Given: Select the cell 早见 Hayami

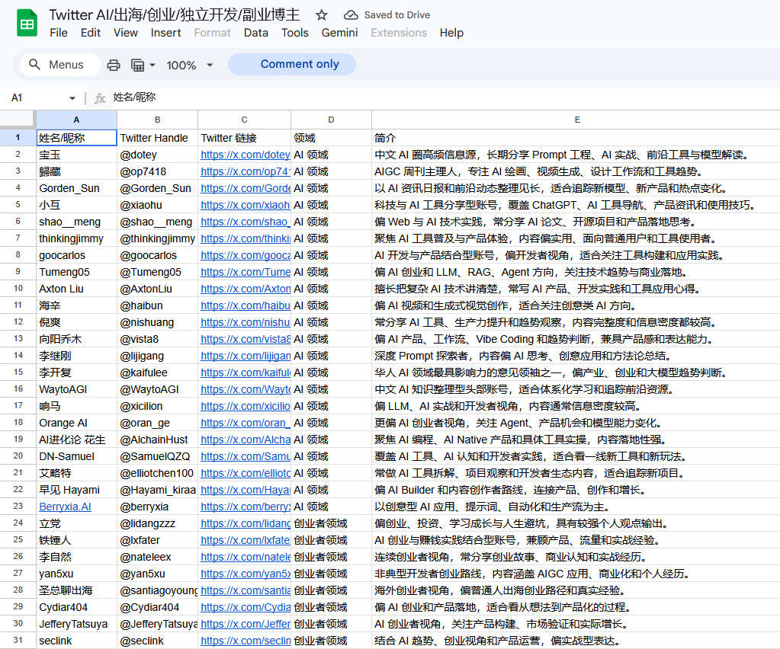Looking at the screenshot, I should (76, 490).
